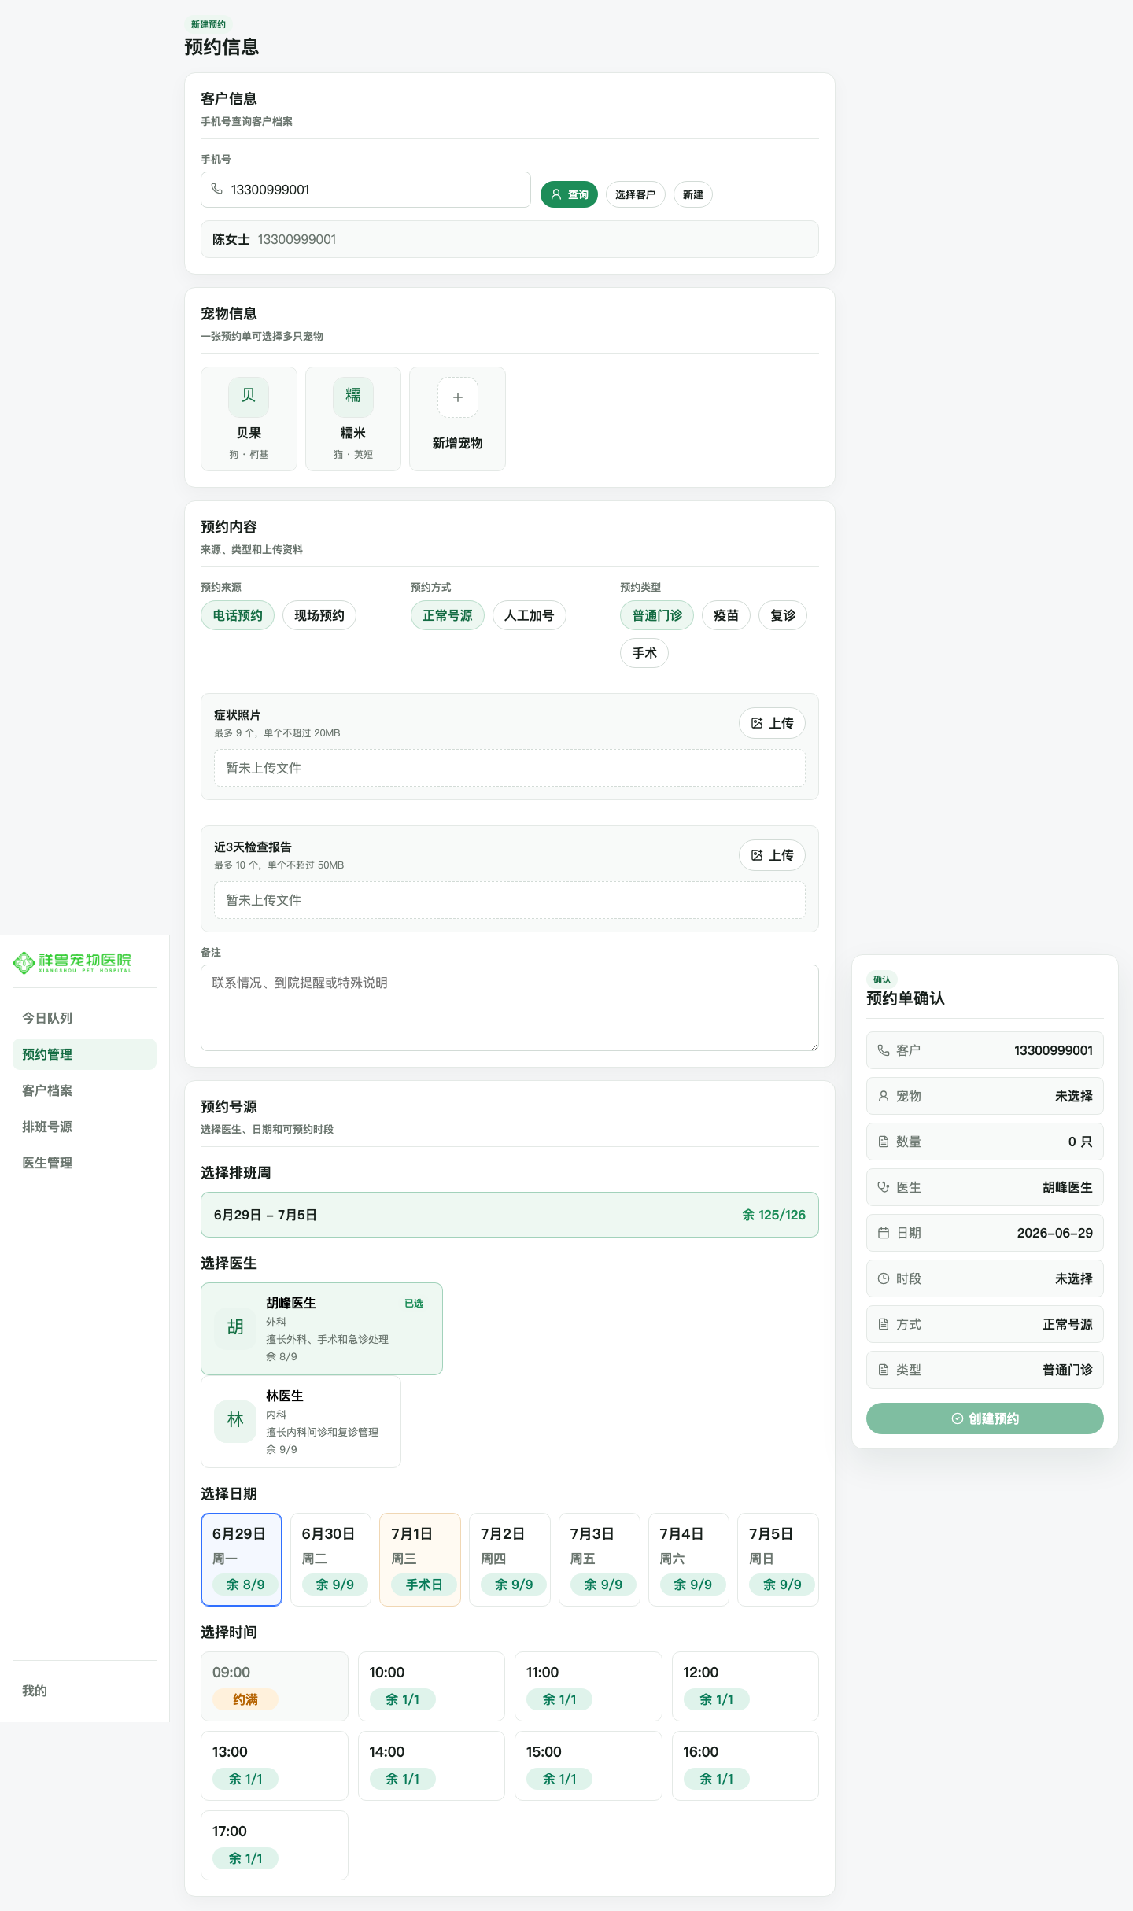The width and height of the screenshot is (1133, 1911).
Task: Select the 11:00 time slot
Action: point(589,1686)
